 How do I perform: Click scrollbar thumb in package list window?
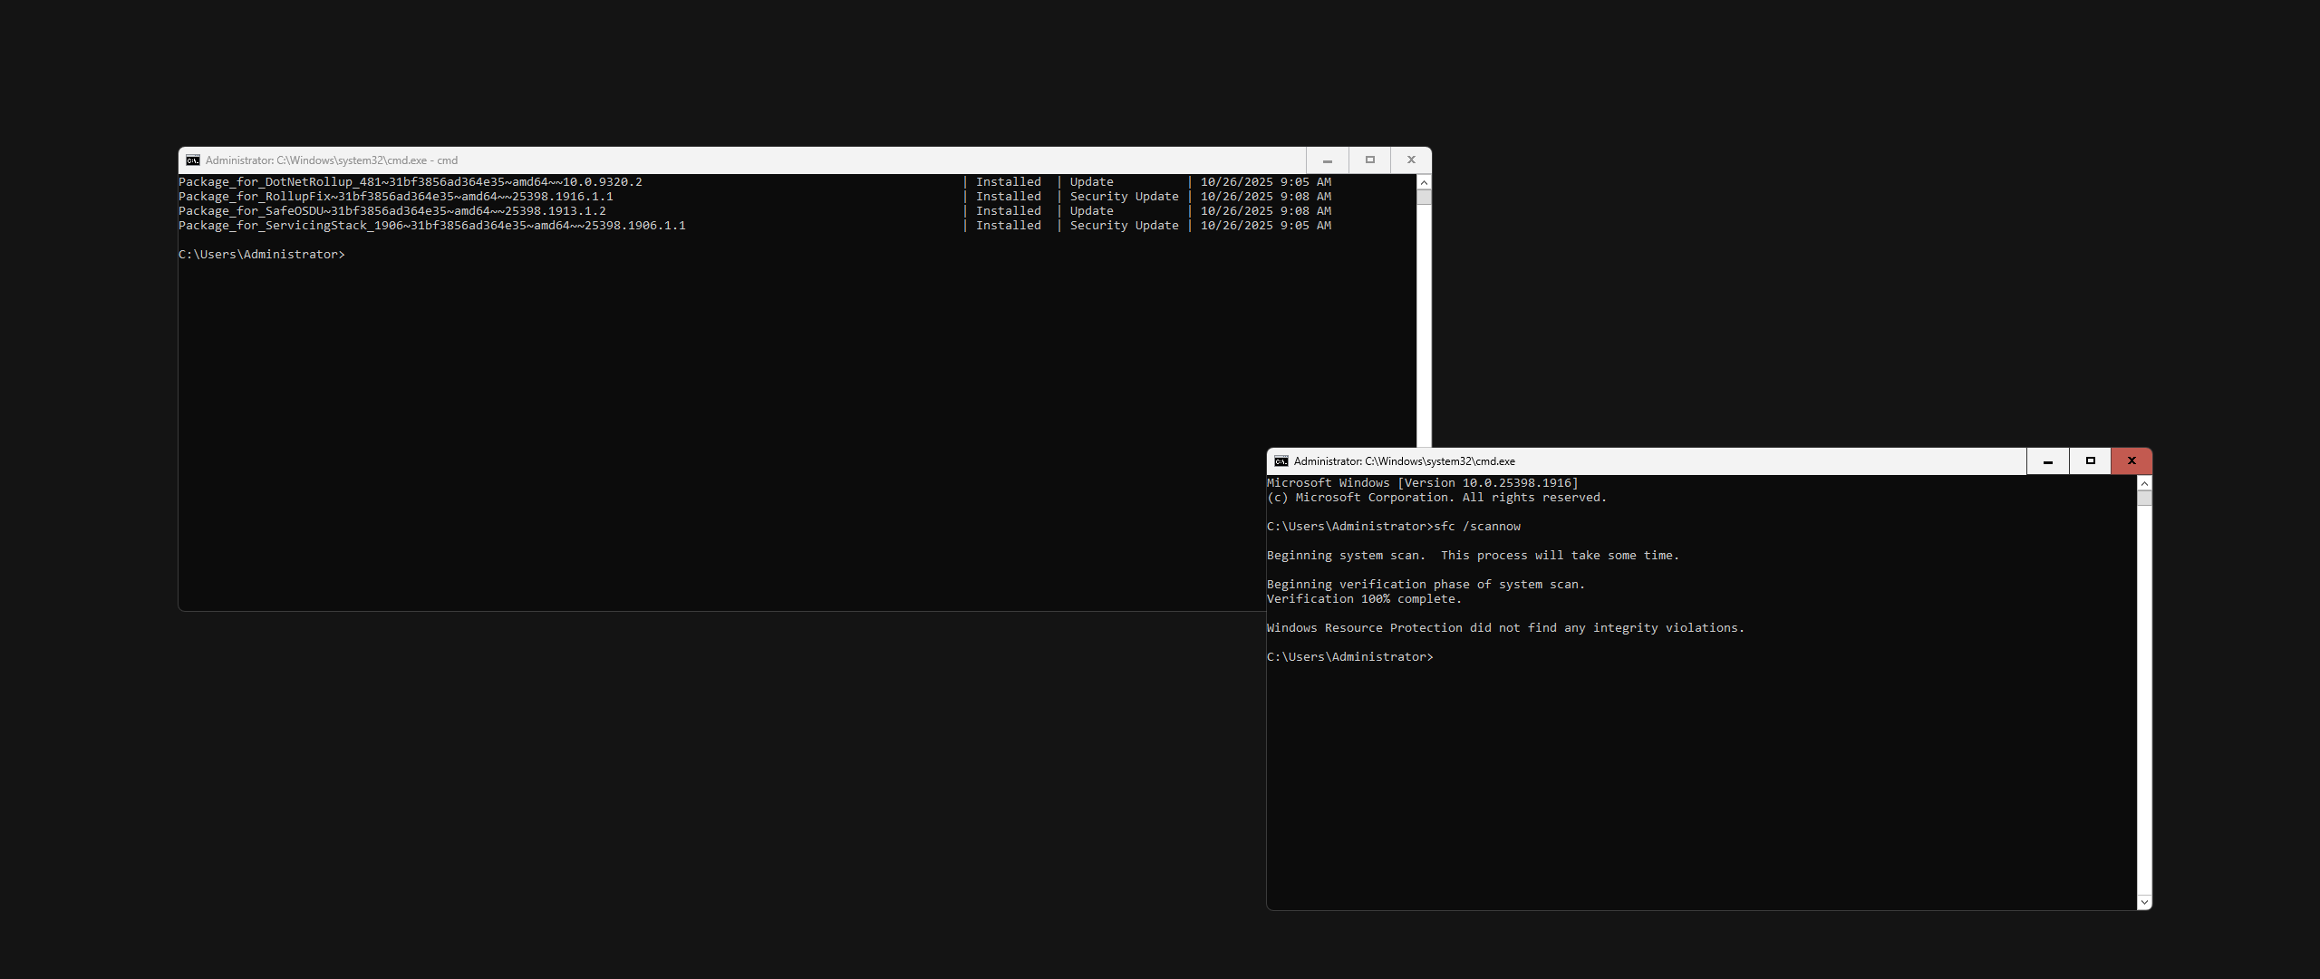tap(1424, 197)
